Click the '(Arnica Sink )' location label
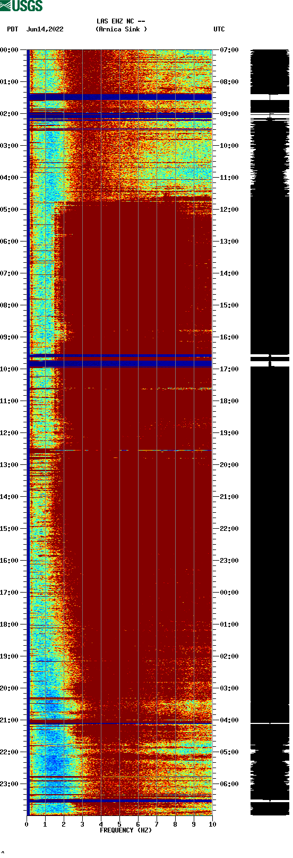The width and height of the screenshot is (293, 858). [x=121, y=29]
